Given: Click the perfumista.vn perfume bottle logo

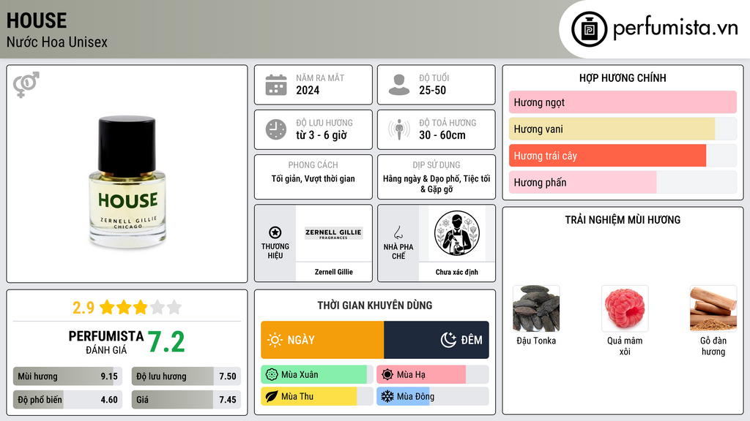Looking at the screenshot, I should pyautogui.click(x=590, y=29).
